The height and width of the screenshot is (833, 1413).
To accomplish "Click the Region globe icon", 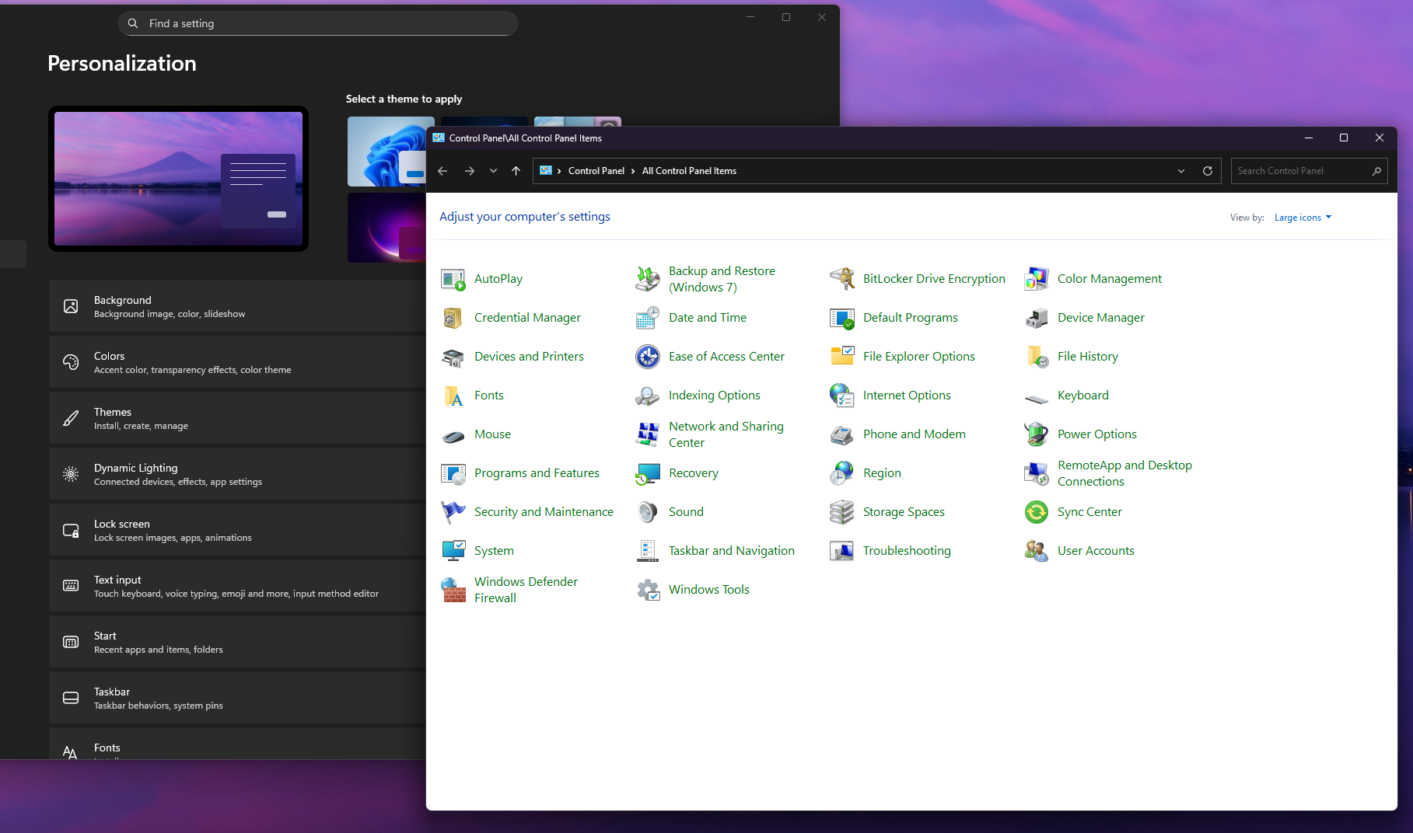I will [841, 473].
